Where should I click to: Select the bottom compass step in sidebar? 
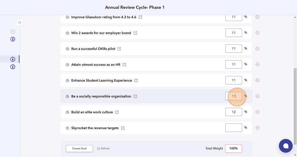[x=13, y=67]
